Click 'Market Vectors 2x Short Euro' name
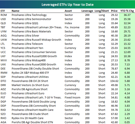The image size is (135, 124). [30, 85]
